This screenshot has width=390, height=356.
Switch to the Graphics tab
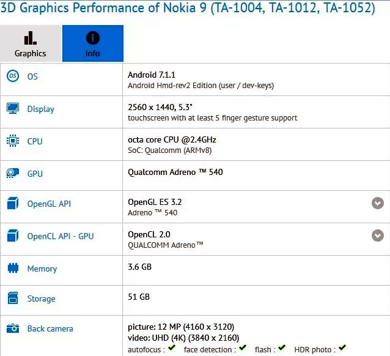pos(31,43)
